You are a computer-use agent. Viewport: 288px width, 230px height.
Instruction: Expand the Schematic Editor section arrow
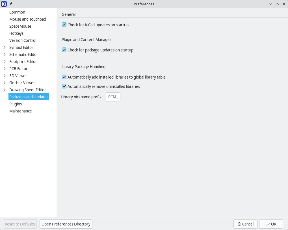(x=5, y=54)
